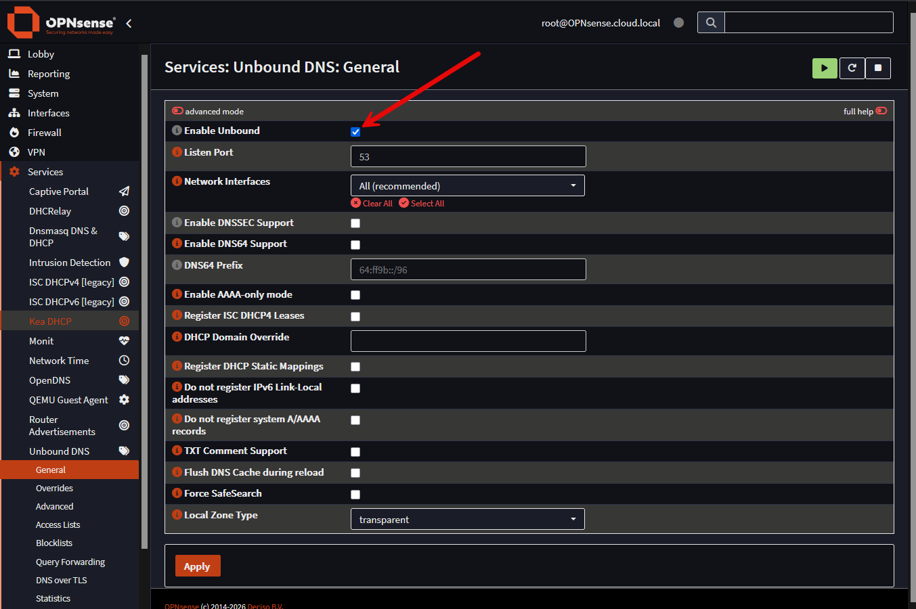The height and width of the screenshot is (609, 916).
Task: Expand the Reporting menu section
Action: tap(70, 74)
